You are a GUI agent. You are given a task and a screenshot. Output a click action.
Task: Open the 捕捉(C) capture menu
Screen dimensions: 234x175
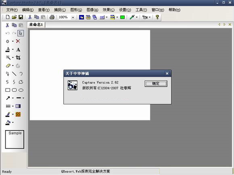click(x=60, y=10)
